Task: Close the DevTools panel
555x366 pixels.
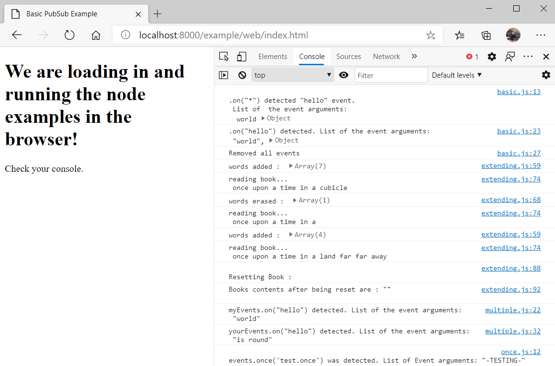Action: tap(546, 57)
